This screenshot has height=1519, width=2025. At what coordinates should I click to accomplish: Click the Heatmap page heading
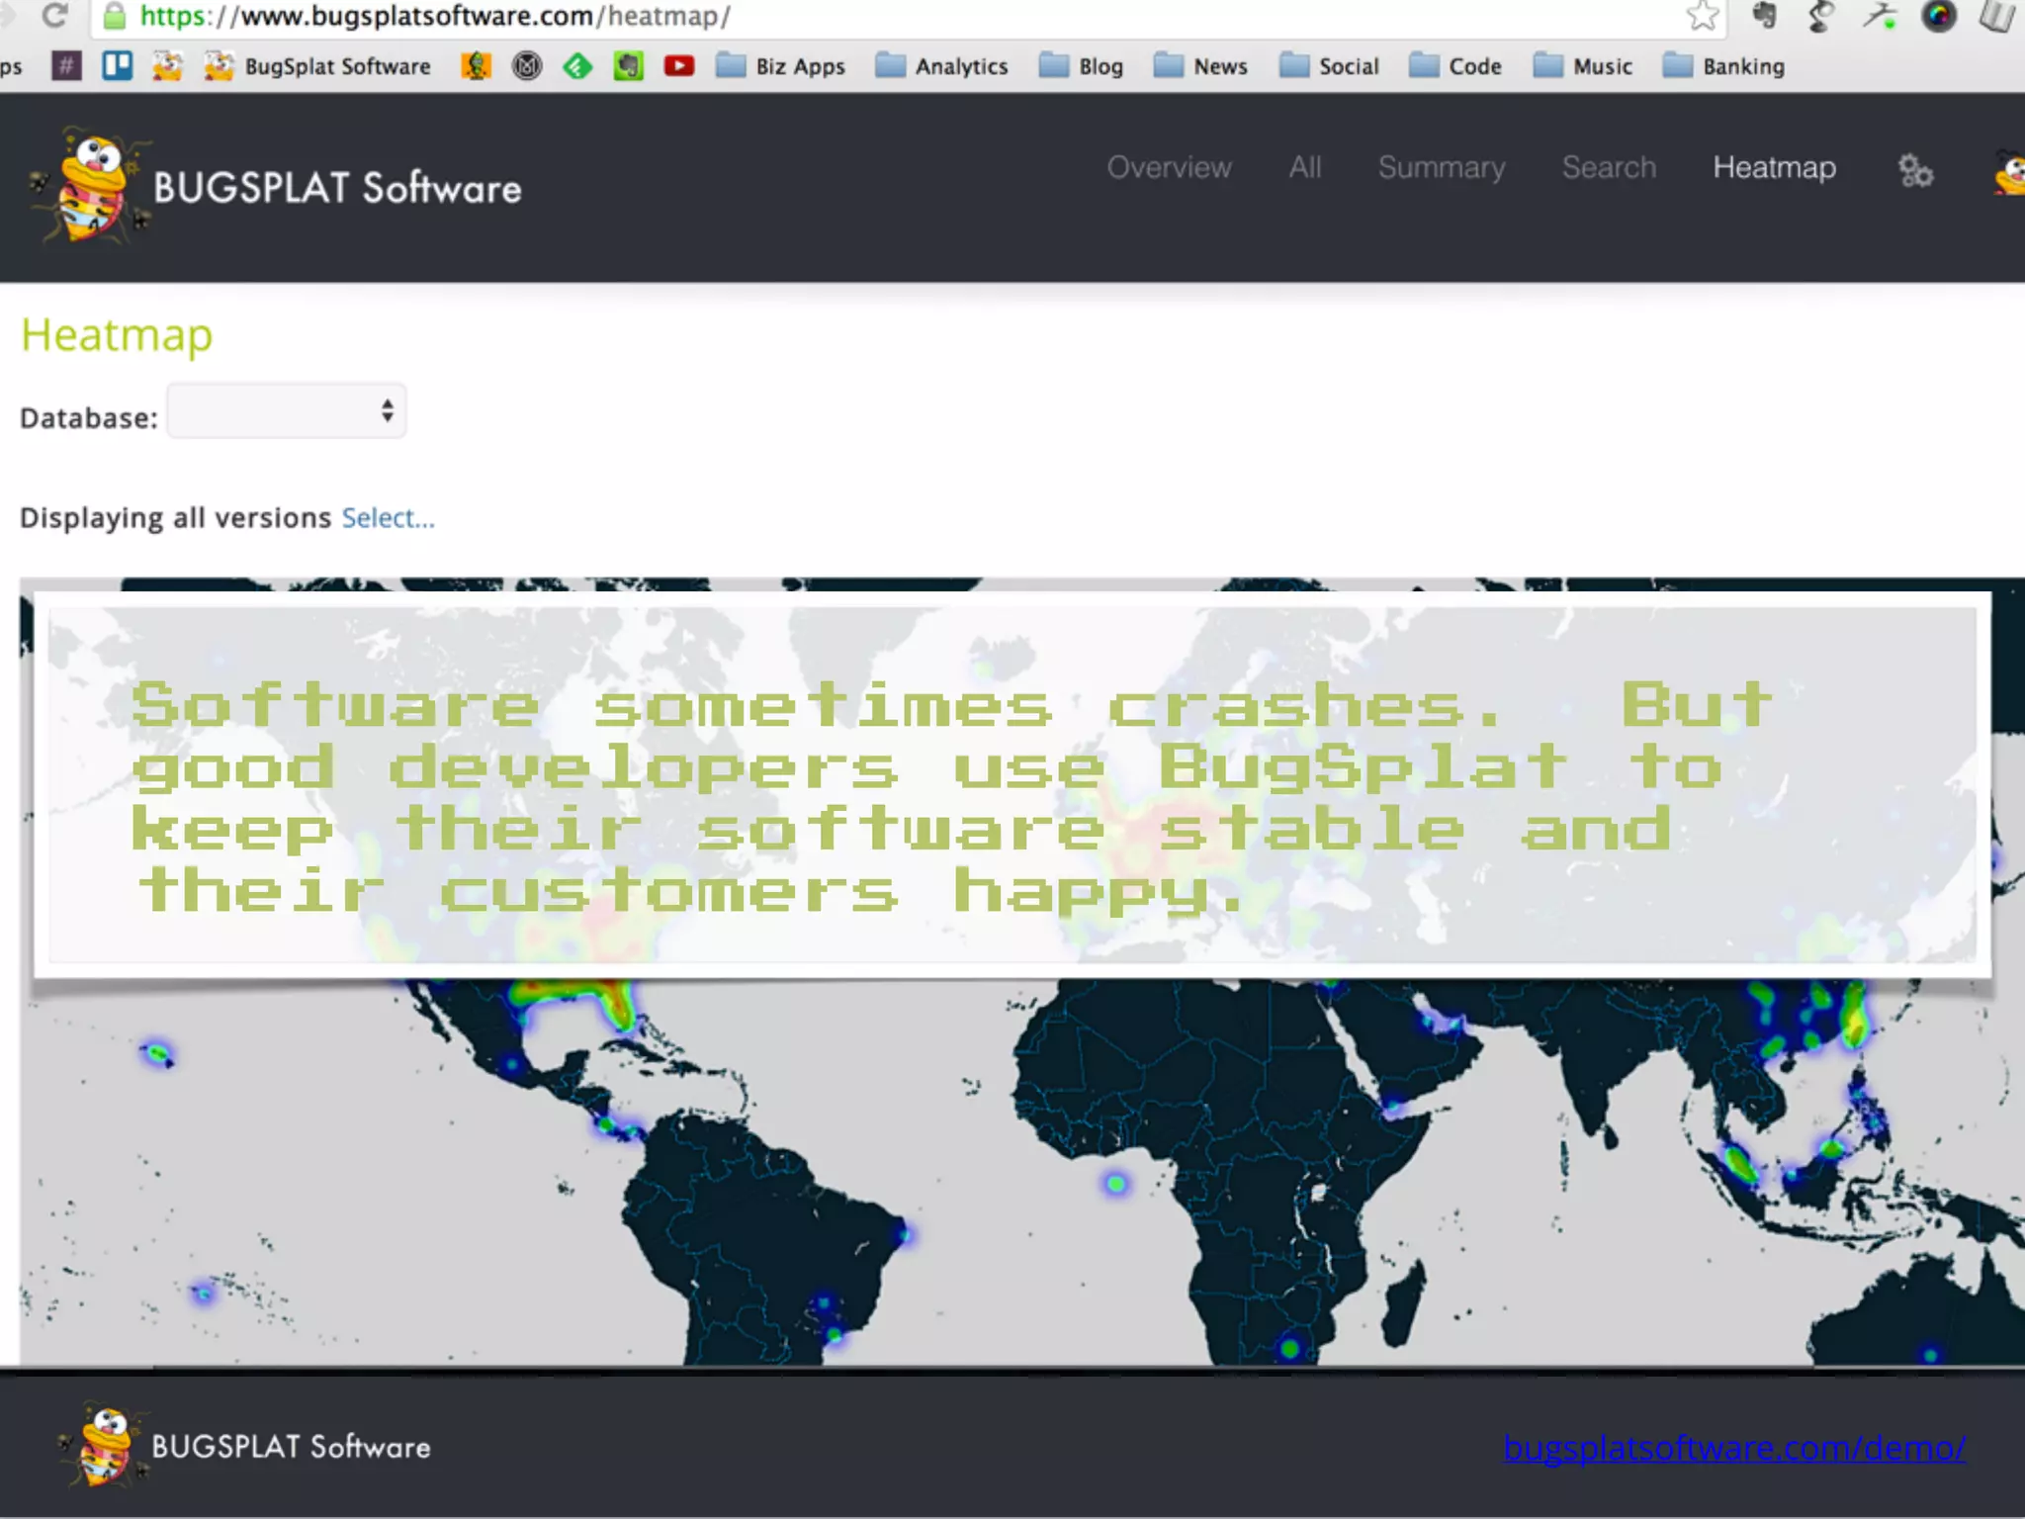[117, 336]
